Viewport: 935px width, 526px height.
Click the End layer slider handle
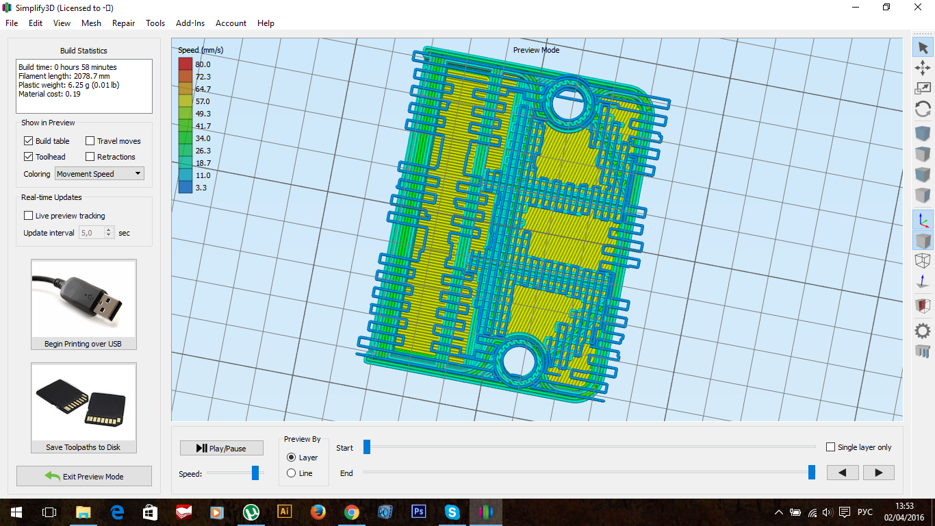coord(812,472)
